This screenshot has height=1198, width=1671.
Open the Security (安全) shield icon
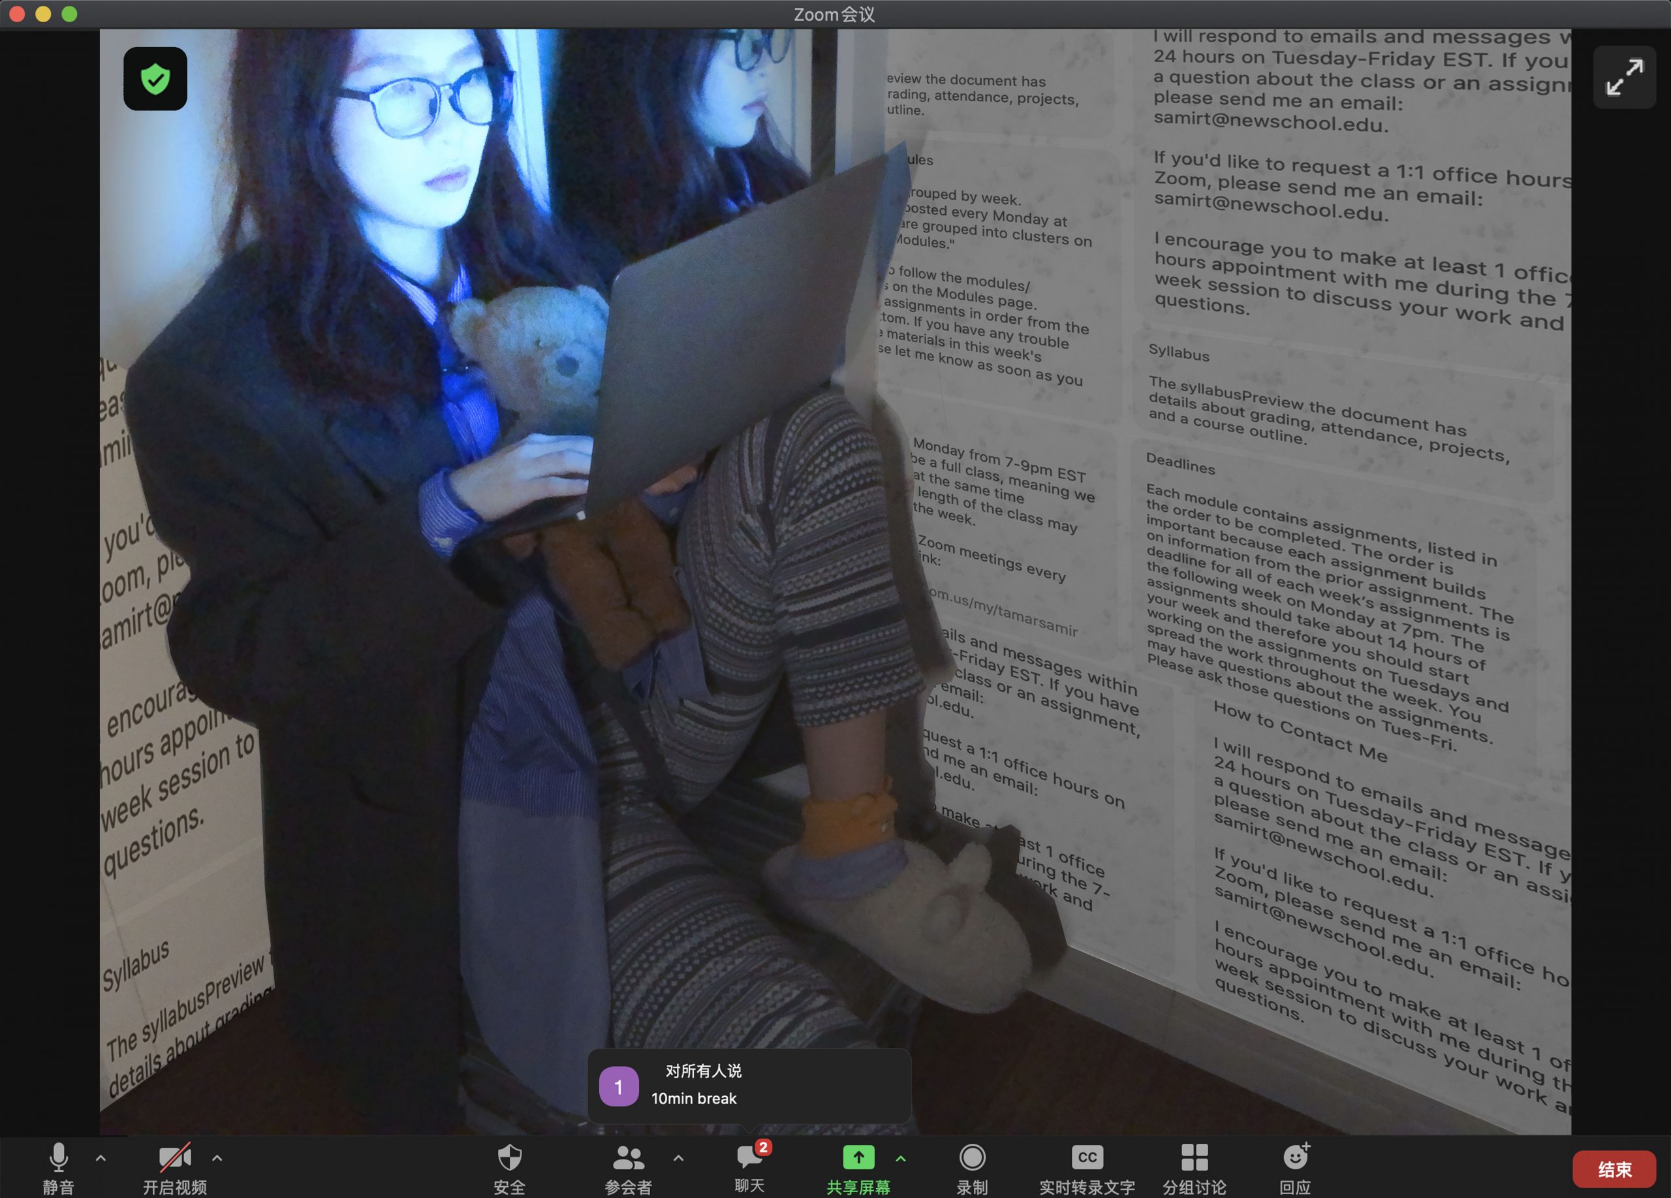tap(509, 1159)
